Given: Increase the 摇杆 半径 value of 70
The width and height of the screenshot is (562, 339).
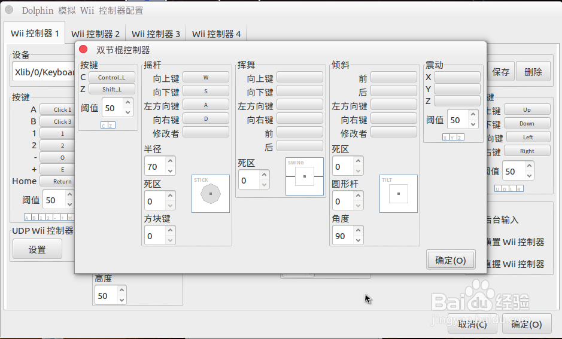Looking at the screenshot, I should (170, 161).
